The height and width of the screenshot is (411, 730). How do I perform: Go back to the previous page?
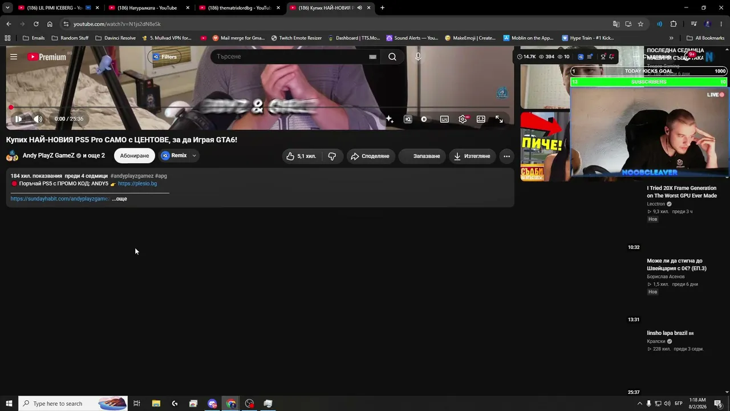pos(9,24)
